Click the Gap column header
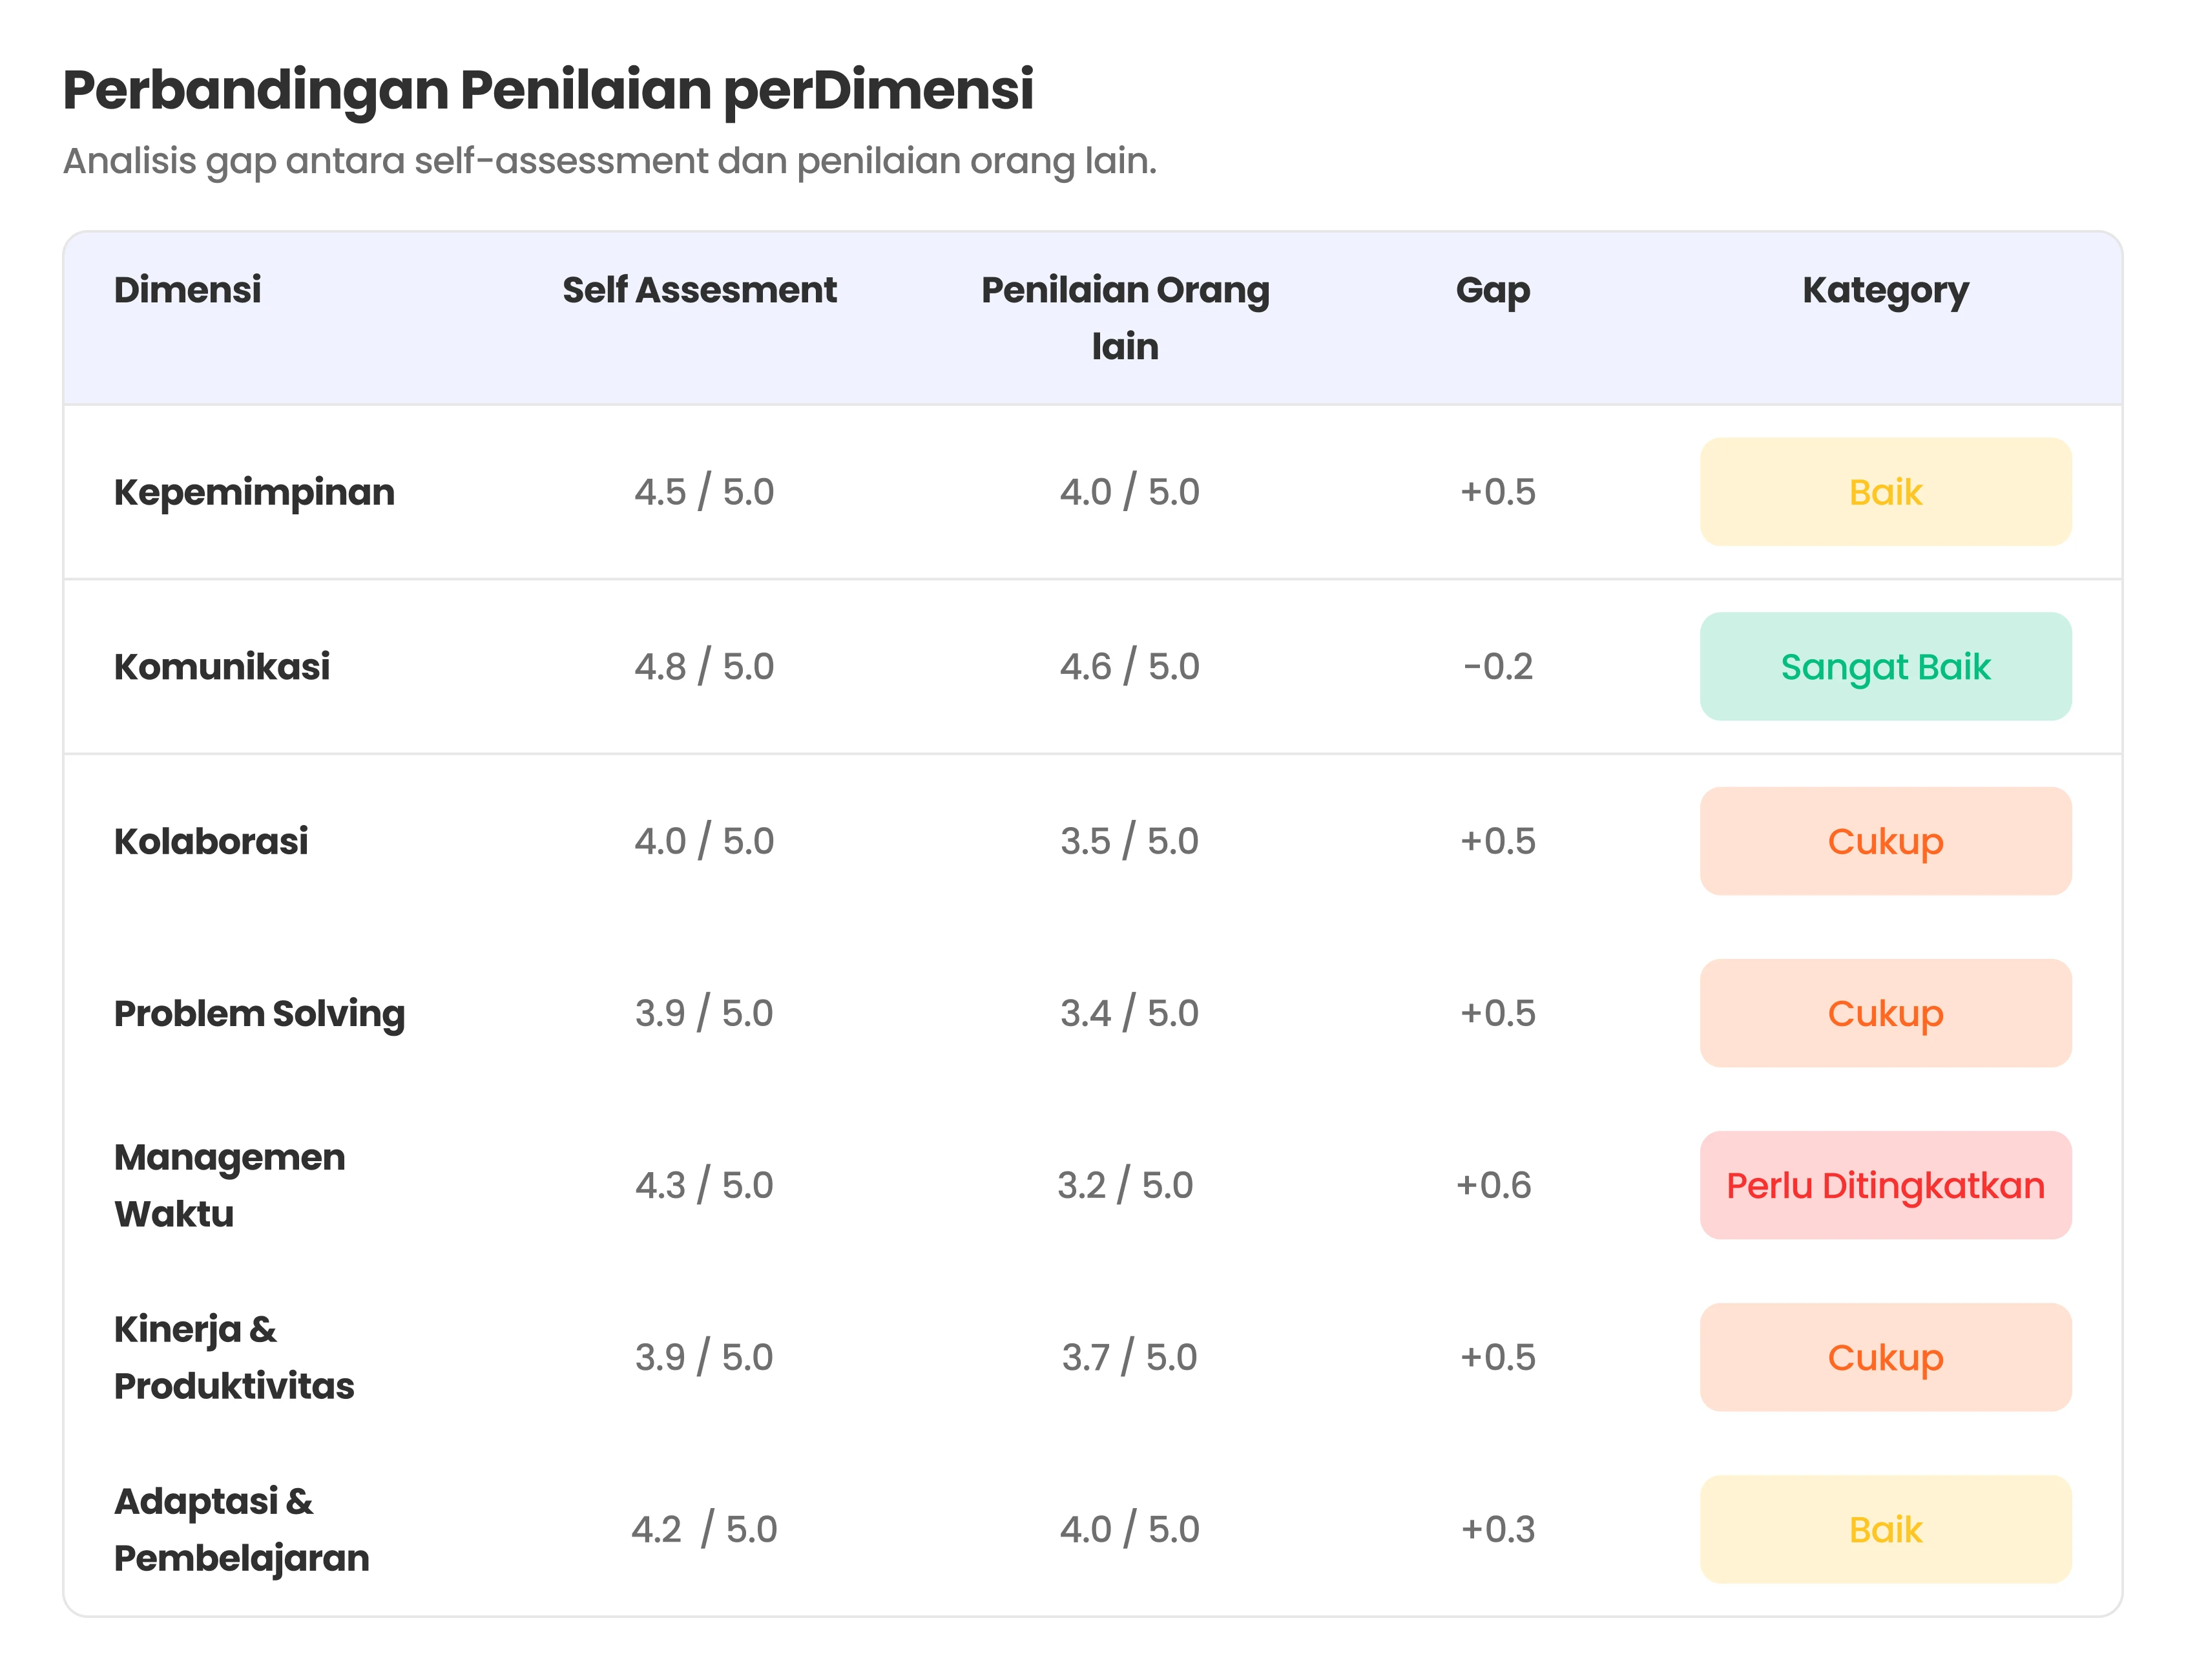This screenshot has height=1680, width=2186. point(1492,290)
